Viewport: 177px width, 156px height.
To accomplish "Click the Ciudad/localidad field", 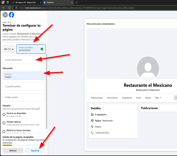I will click(x=24, y=86).
